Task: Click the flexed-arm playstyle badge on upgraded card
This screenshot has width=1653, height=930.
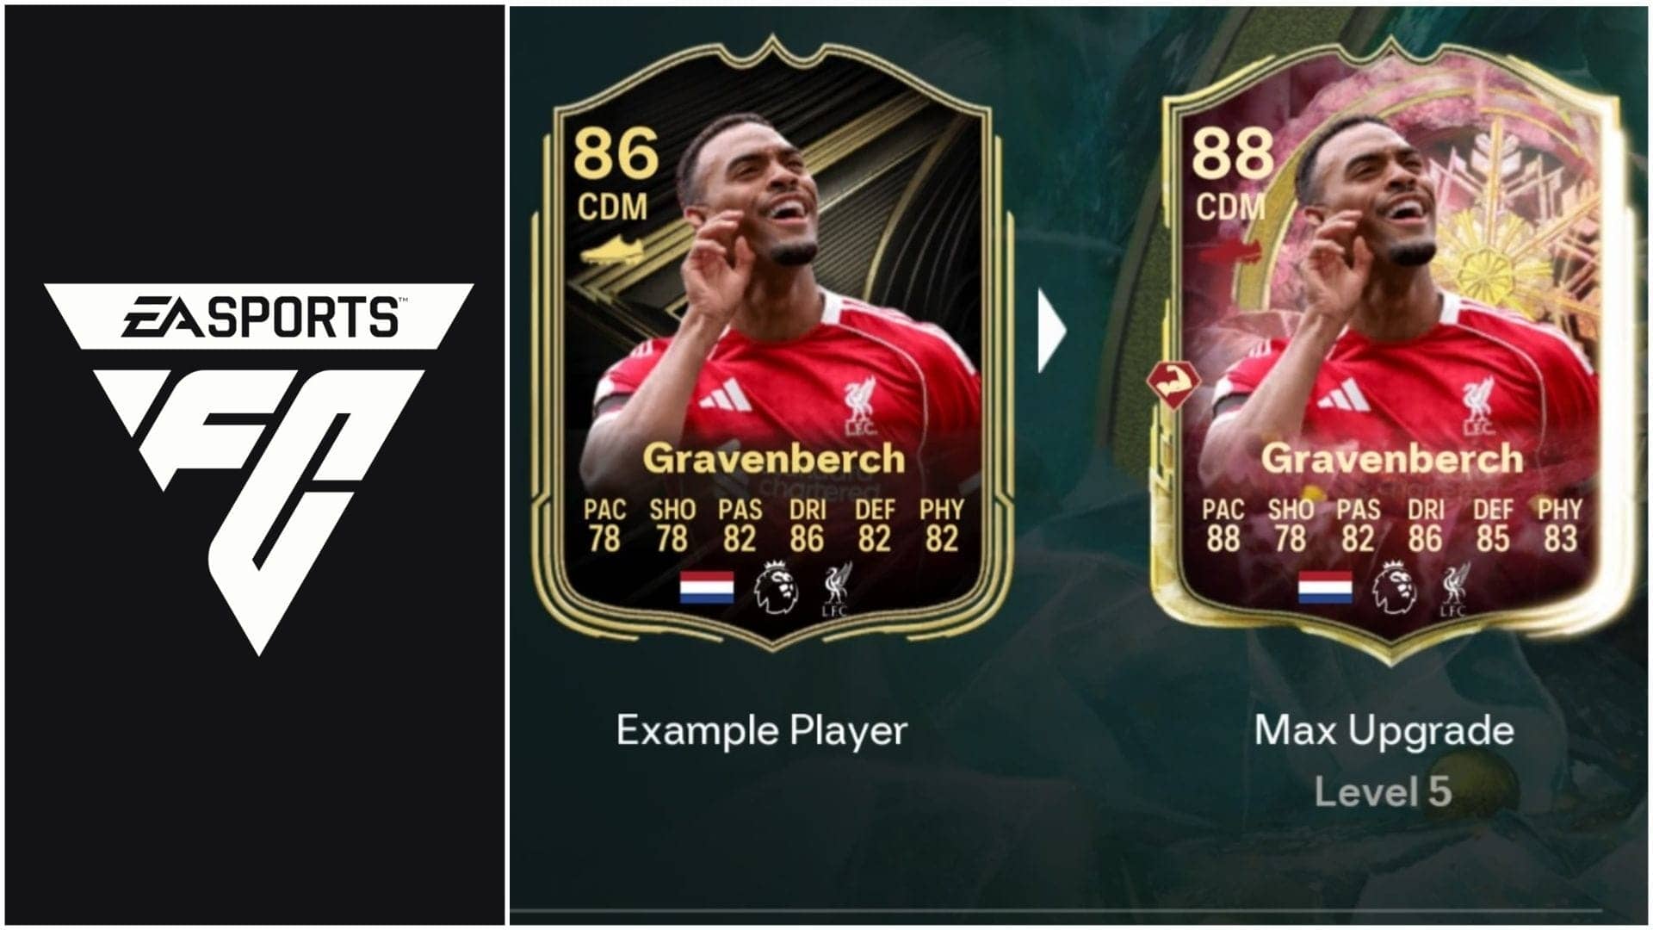Action: pyautogui.click(x=1173, y=385)
